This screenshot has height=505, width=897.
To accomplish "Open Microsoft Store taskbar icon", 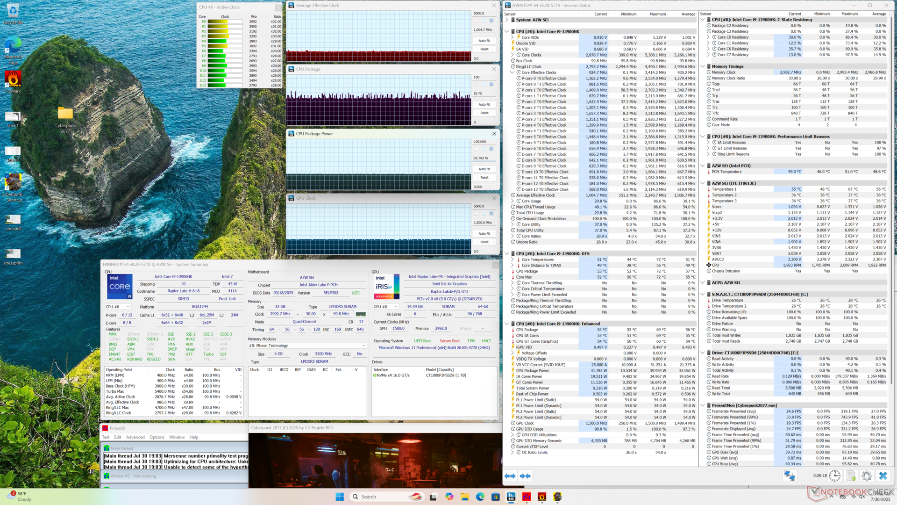I will tap(495, 497).
